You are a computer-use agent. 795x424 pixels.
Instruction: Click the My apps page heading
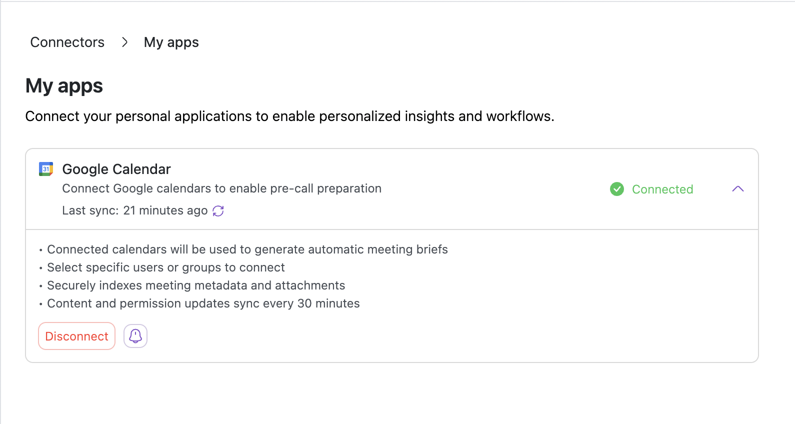click(x=64, y=86)
